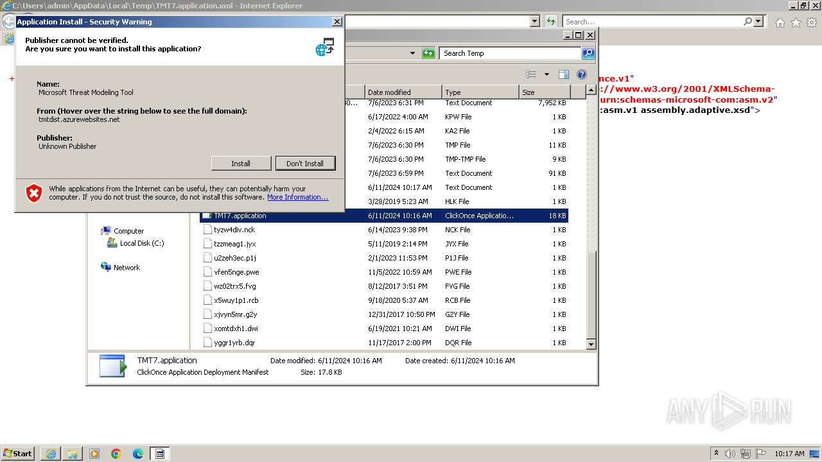The image size is (822, 462).
Task: Show hidden system tray icons
Action: tap(717, 454)
